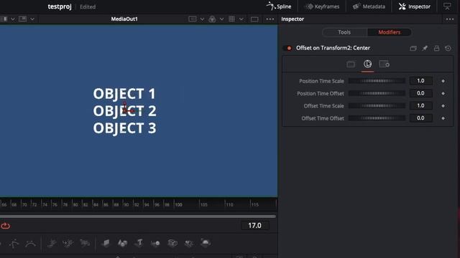Open the Metadata panel
The width and height of the screenshot is (460, 258).
(369, 6)
